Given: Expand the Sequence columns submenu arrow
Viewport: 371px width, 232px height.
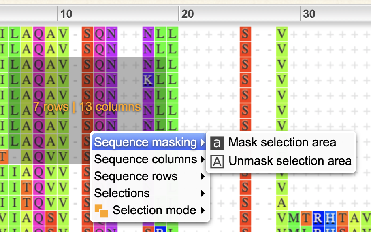Looking at the screenshot, I should click(x=203, y=160).
